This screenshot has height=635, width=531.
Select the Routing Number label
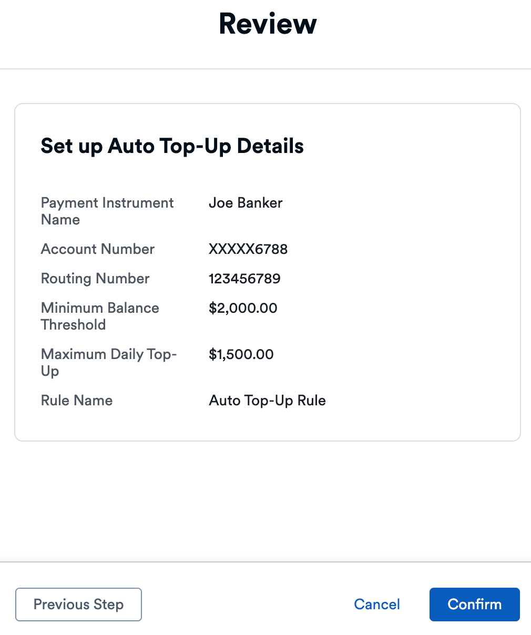[x=95, y=279]
